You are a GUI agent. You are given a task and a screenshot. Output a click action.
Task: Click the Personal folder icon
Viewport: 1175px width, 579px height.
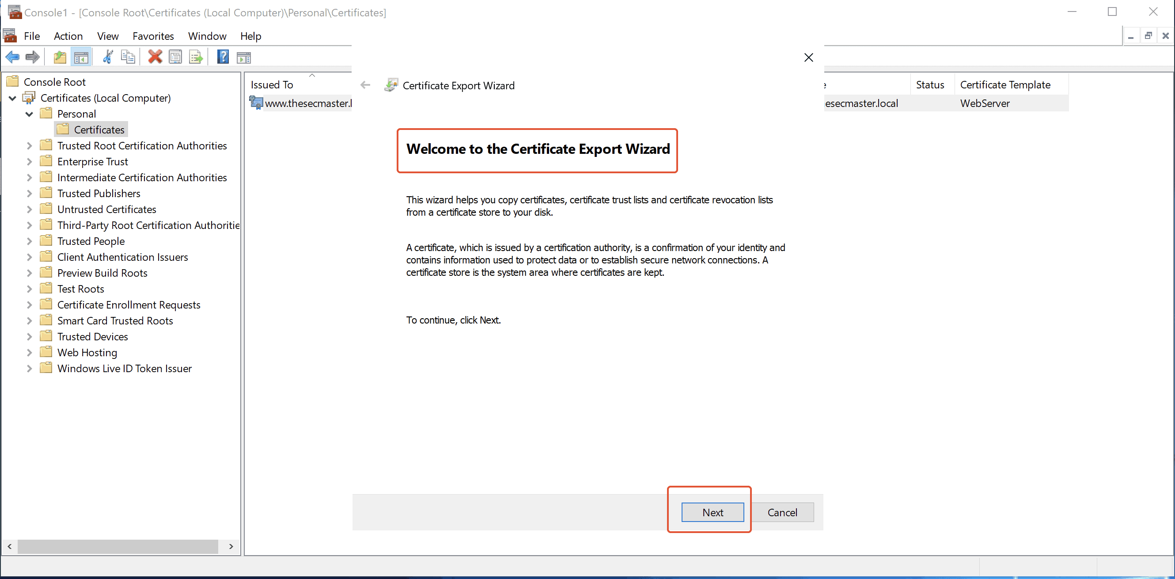46,113
